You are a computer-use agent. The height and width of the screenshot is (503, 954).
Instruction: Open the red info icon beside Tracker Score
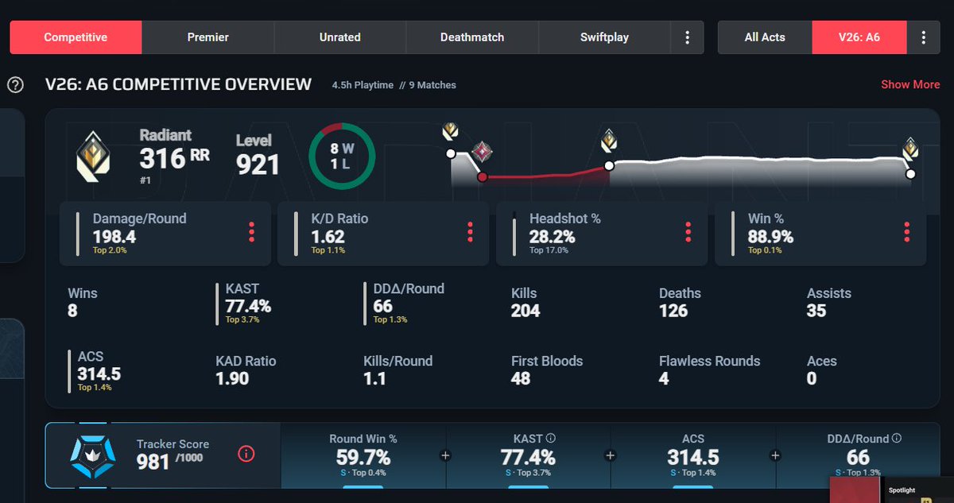point(246,455)
